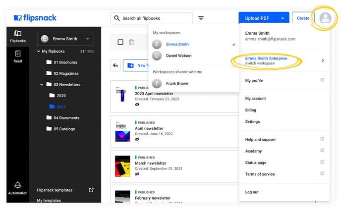The image size is (341, 213).
Task: Collapse the 03 Newsletters folder
Action: click(42, 85)
